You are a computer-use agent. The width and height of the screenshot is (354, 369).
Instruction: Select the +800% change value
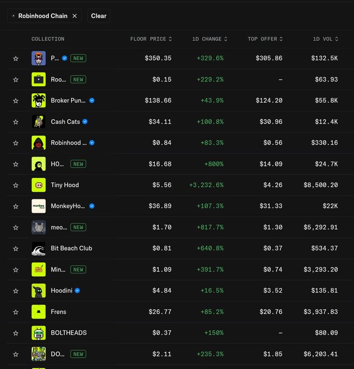[x=214, y=164]
